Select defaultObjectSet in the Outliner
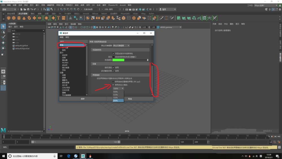Screen dimensions: 282x159 22,49
